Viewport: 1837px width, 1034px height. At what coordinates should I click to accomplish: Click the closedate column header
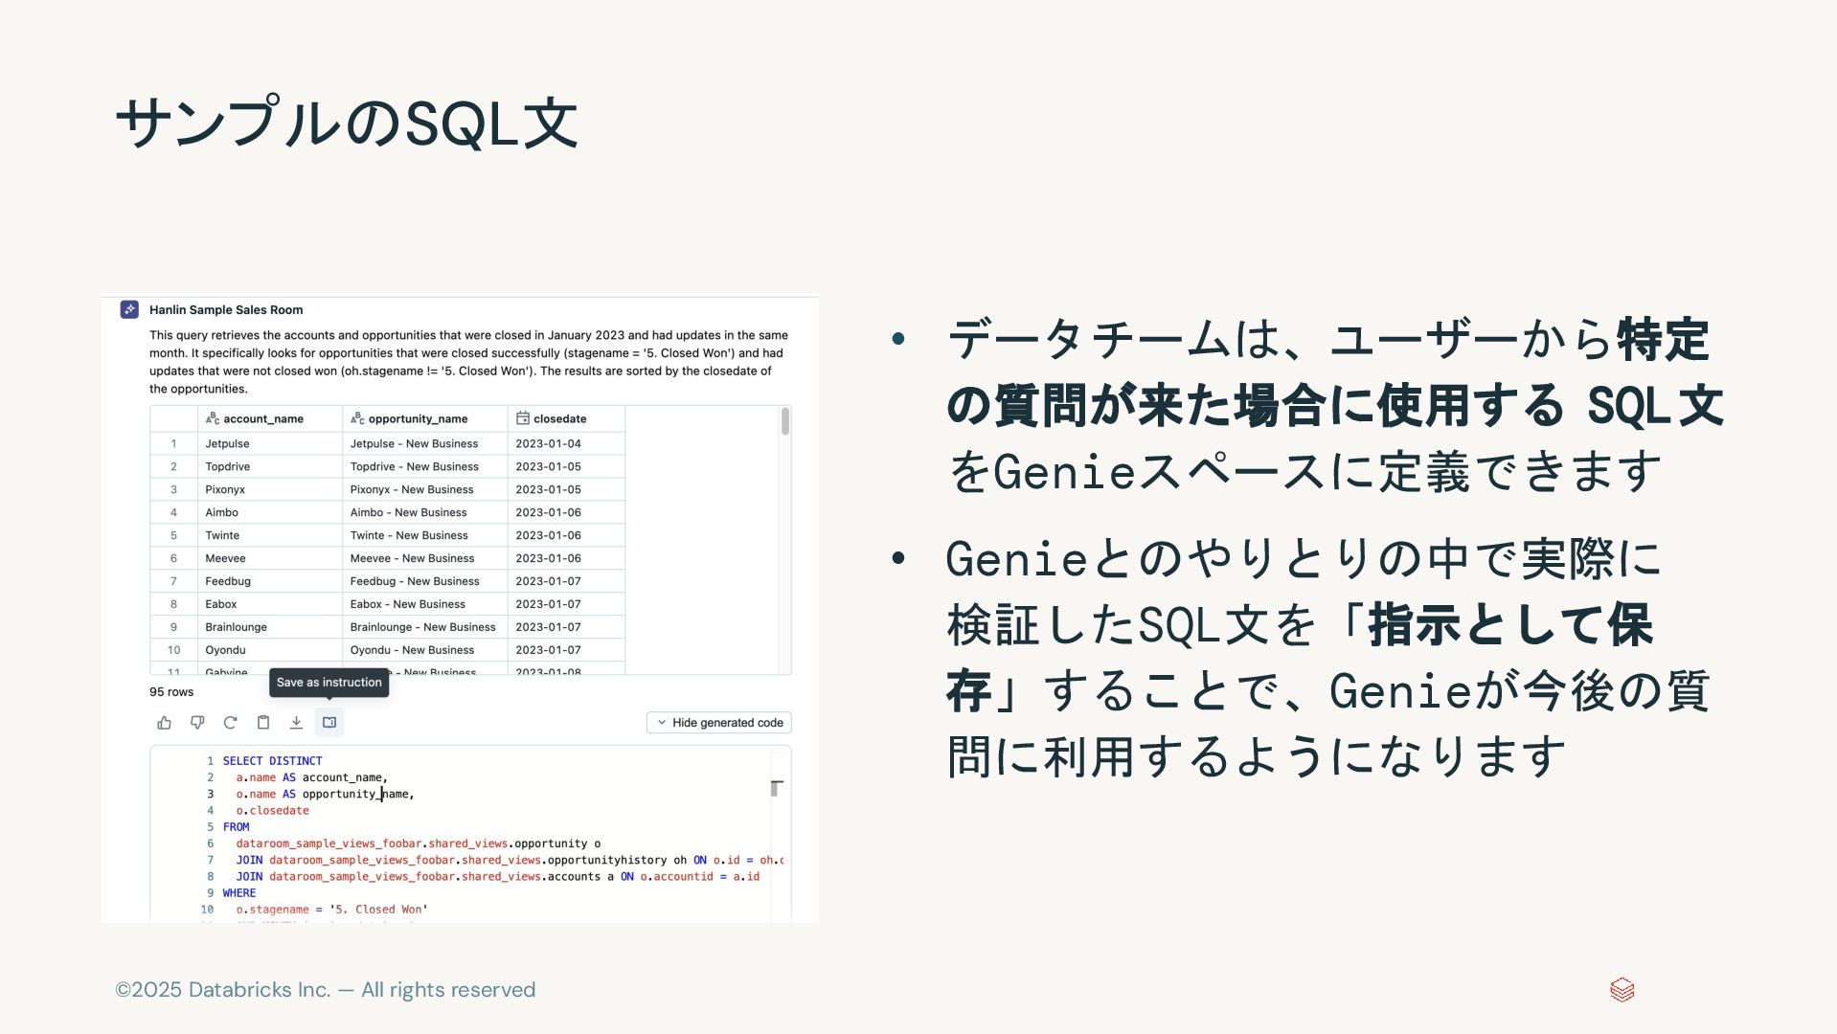566,418
